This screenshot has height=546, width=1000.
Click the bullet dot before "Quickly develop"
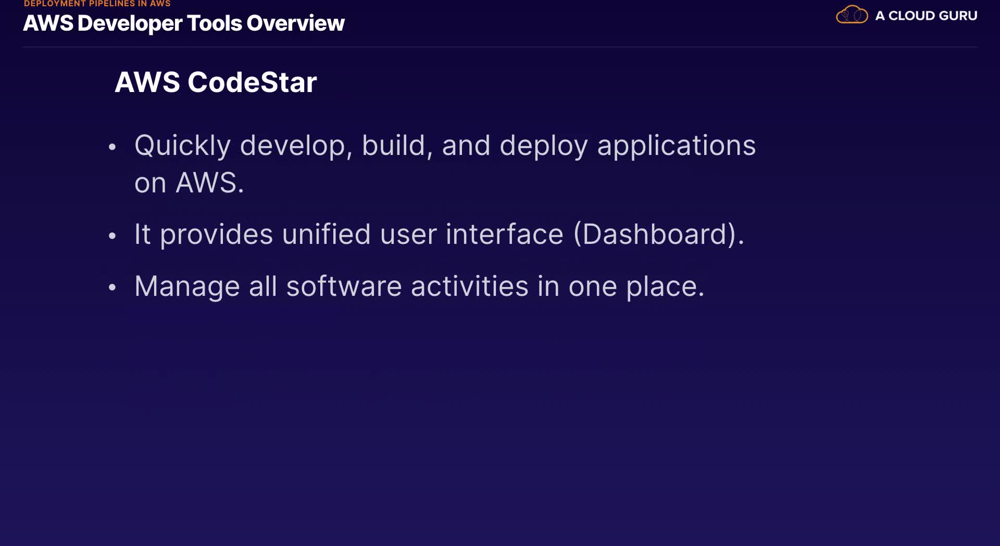click(x=112, y=147)
